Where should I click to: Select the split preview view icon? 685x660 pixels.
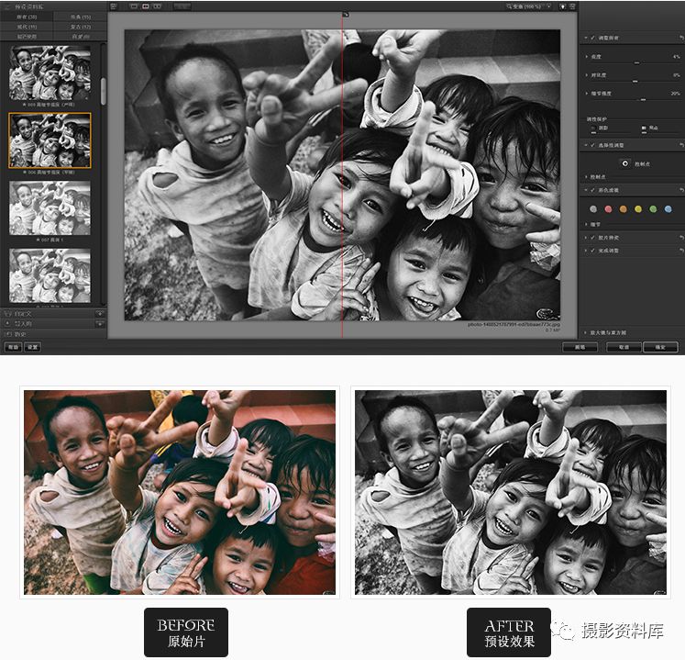145,6
